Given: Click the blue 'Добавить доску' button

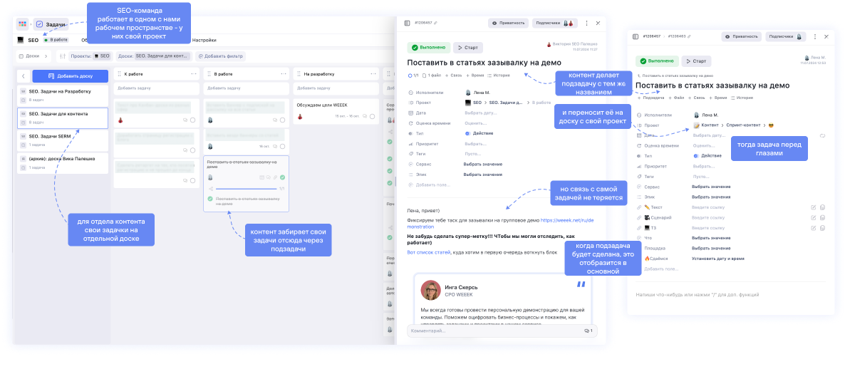Looking at the screenshot, I should point(70,76).
